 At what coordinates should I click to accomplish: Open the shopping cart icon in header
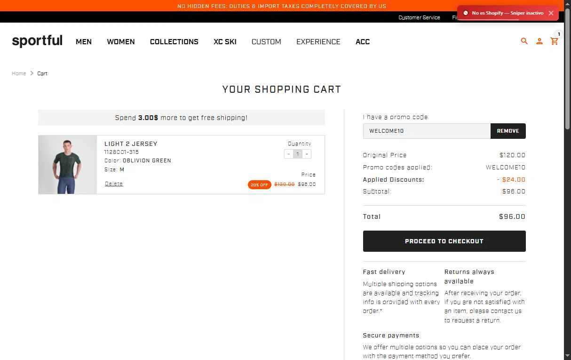pyautogui.click(x=555, y=41)
